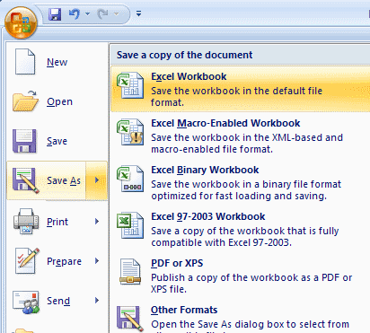The image size is (370, 333).
Task: Select the Other Formats option
Action: point(241,317)
